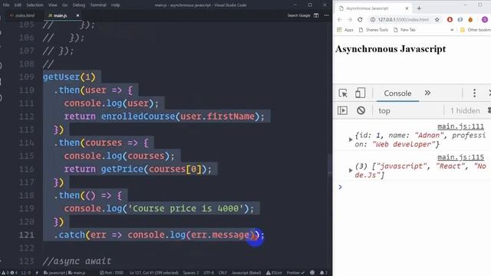Activate DevTools inspect element picker
Screen dimensions: 491x276
tap(343, 93)
